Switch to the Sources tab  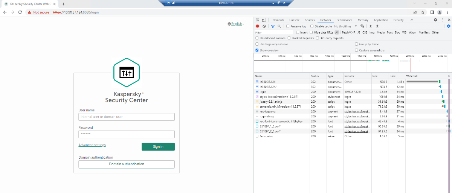[x=310, y=20]
